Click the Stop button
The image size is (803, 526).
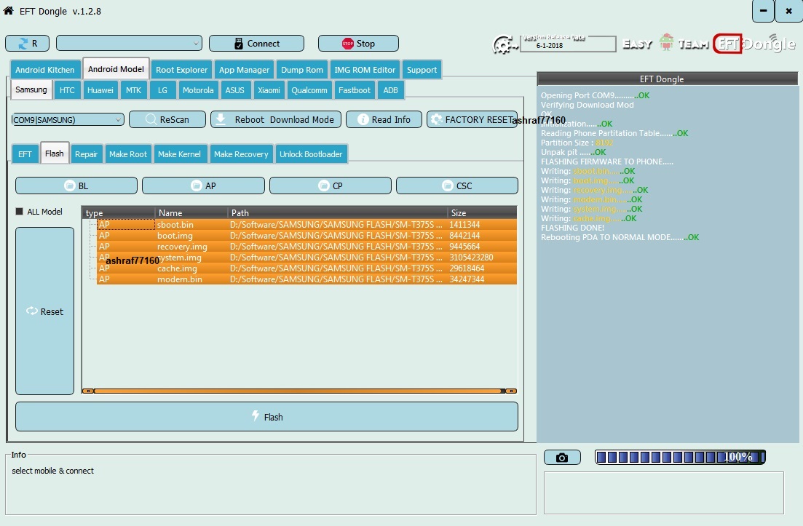coord(358,44)
